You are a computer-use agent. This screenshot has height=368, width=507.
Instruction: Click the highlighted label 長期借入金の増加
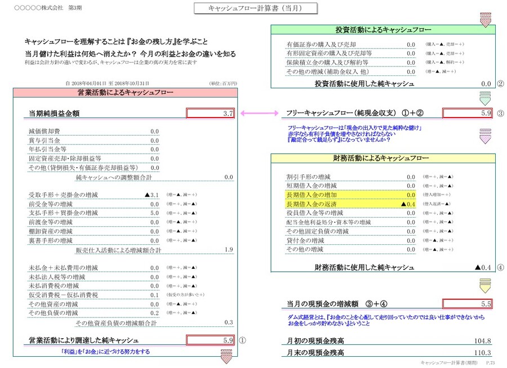tap(312, 195)
